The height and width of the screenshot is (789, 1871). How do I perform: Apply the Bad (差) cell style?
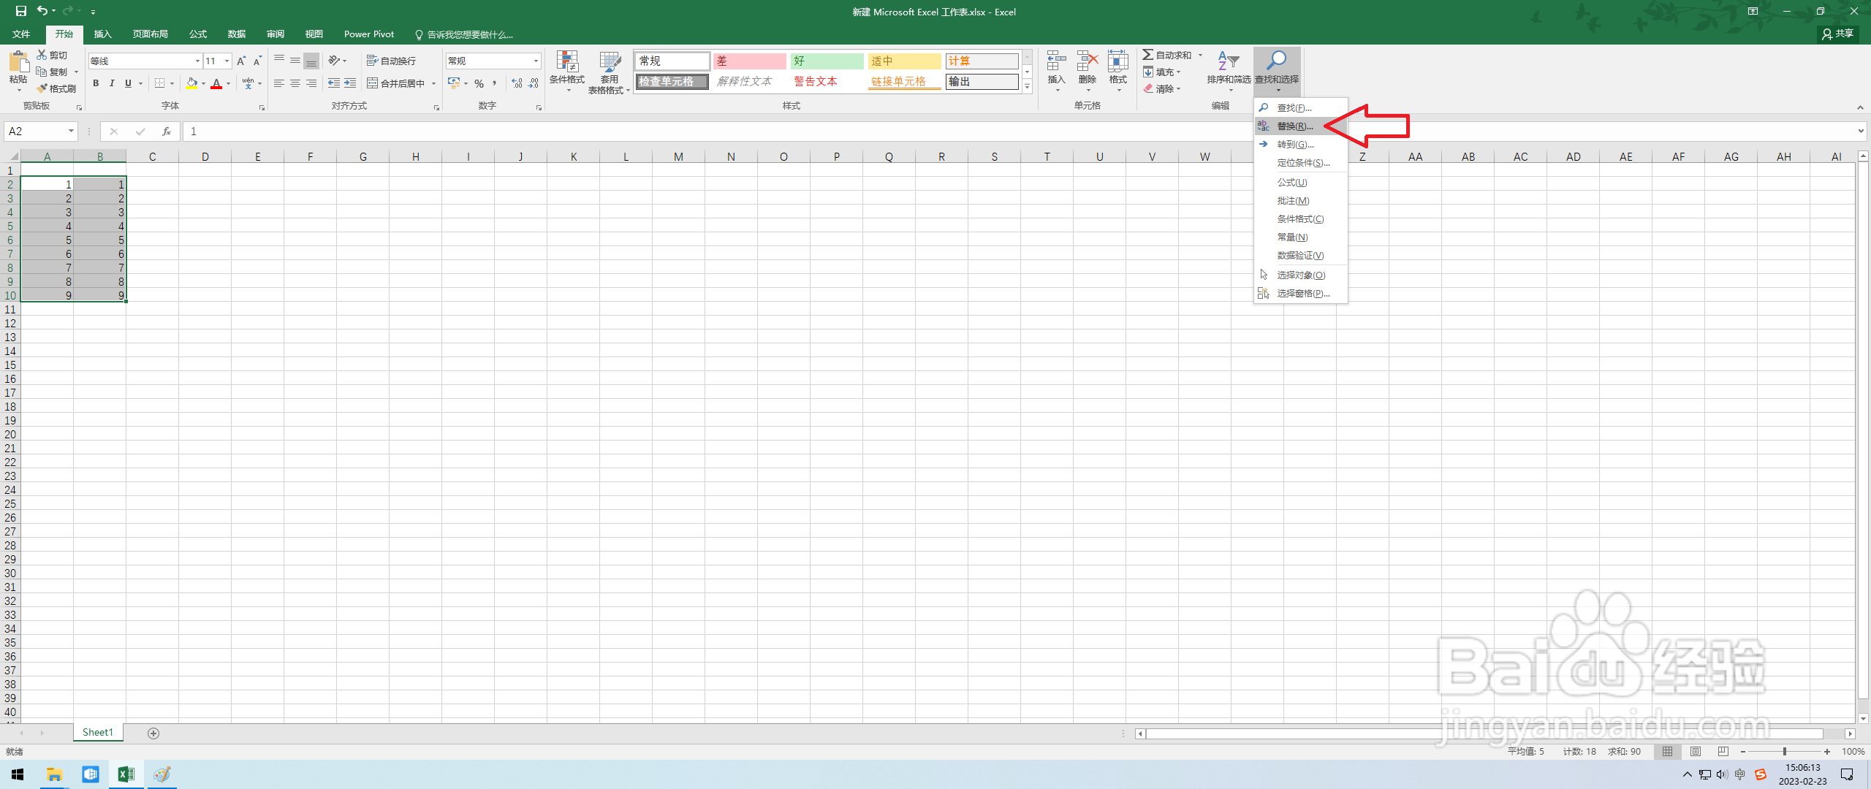pos(749,61)
